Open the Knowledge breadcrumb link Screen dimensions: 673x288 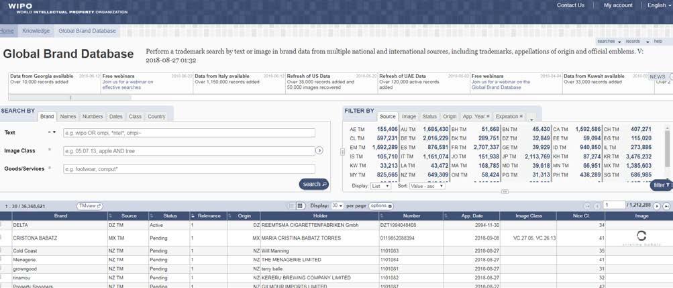(36, 31)
